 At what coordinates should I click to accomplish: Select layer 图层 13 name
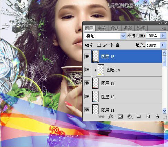click(108, 83)
